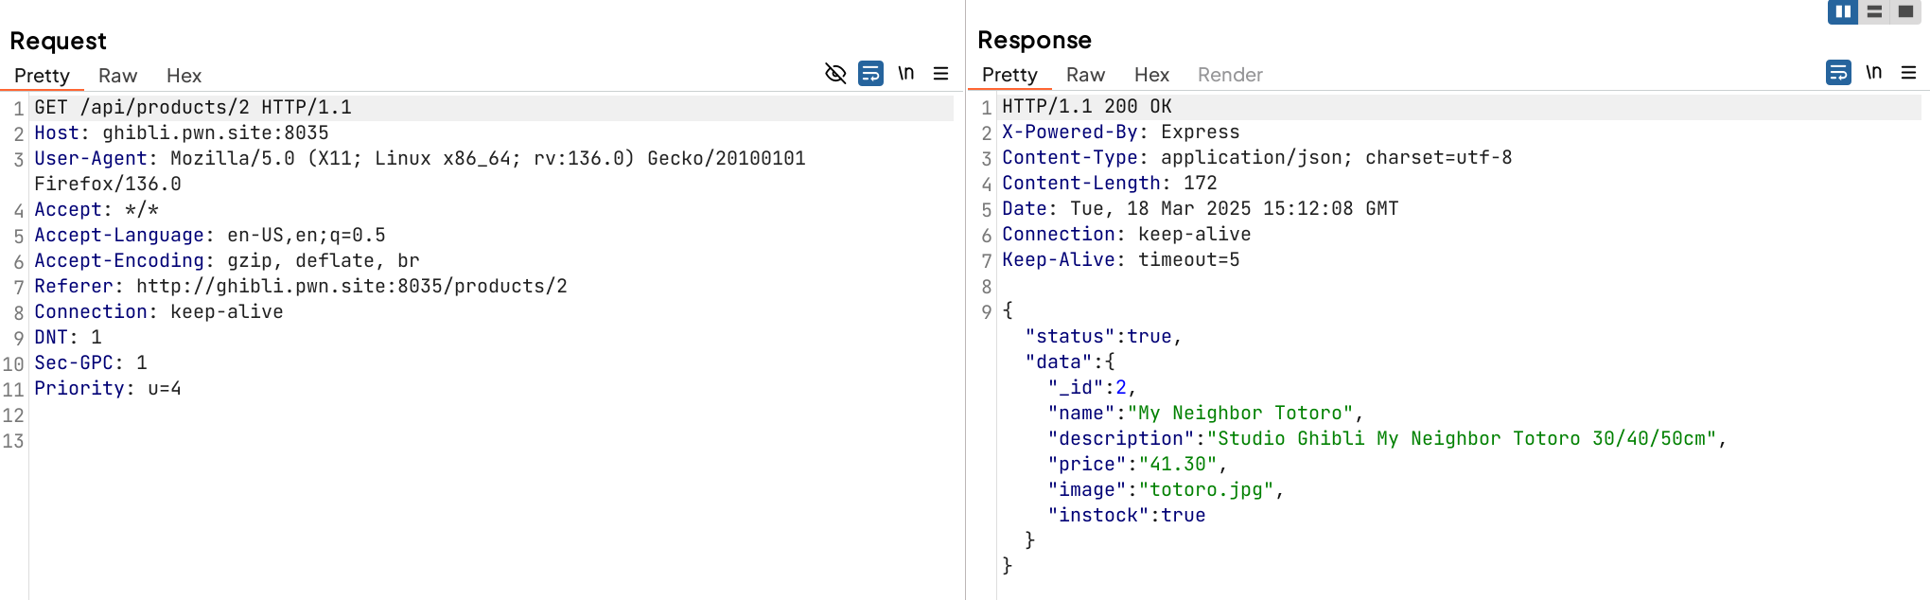1930x600 pixels.
Task: Select the combined single-pane layout icon
Action: 1905,11
